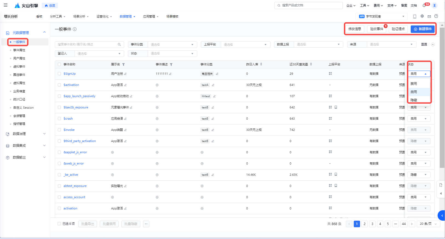Click the 验证埋点 button

point(398,29)
